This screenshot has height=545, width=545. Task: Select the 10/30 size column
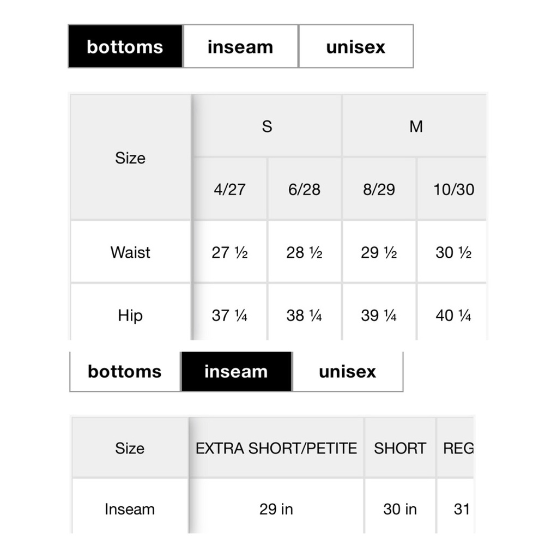452,190
